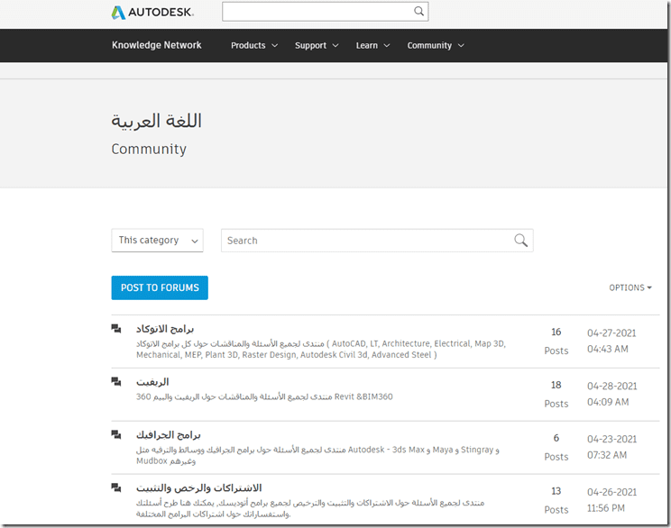The width and height of the screenshot is (671, 528).
Task: Click the Autodesk logo
Action: (152, 13)
